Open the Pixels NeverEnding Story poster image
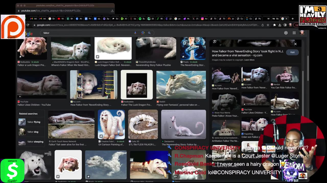Screen dimensions: 327x183 pos(193,48)
